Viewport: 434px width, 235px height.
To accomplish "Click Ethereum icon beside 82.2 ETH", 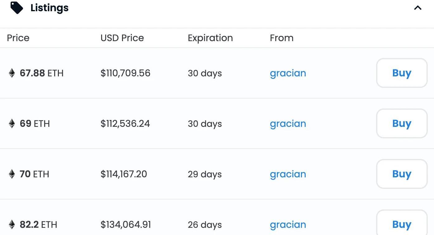I will [12, 225].
